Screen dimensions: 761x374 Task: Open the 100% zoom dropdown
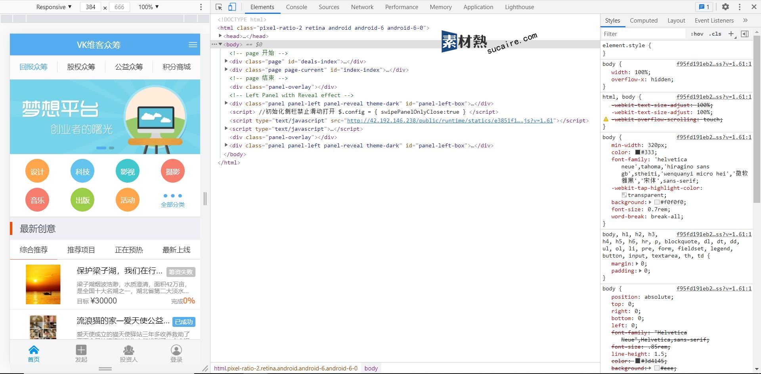click(149, 7)
